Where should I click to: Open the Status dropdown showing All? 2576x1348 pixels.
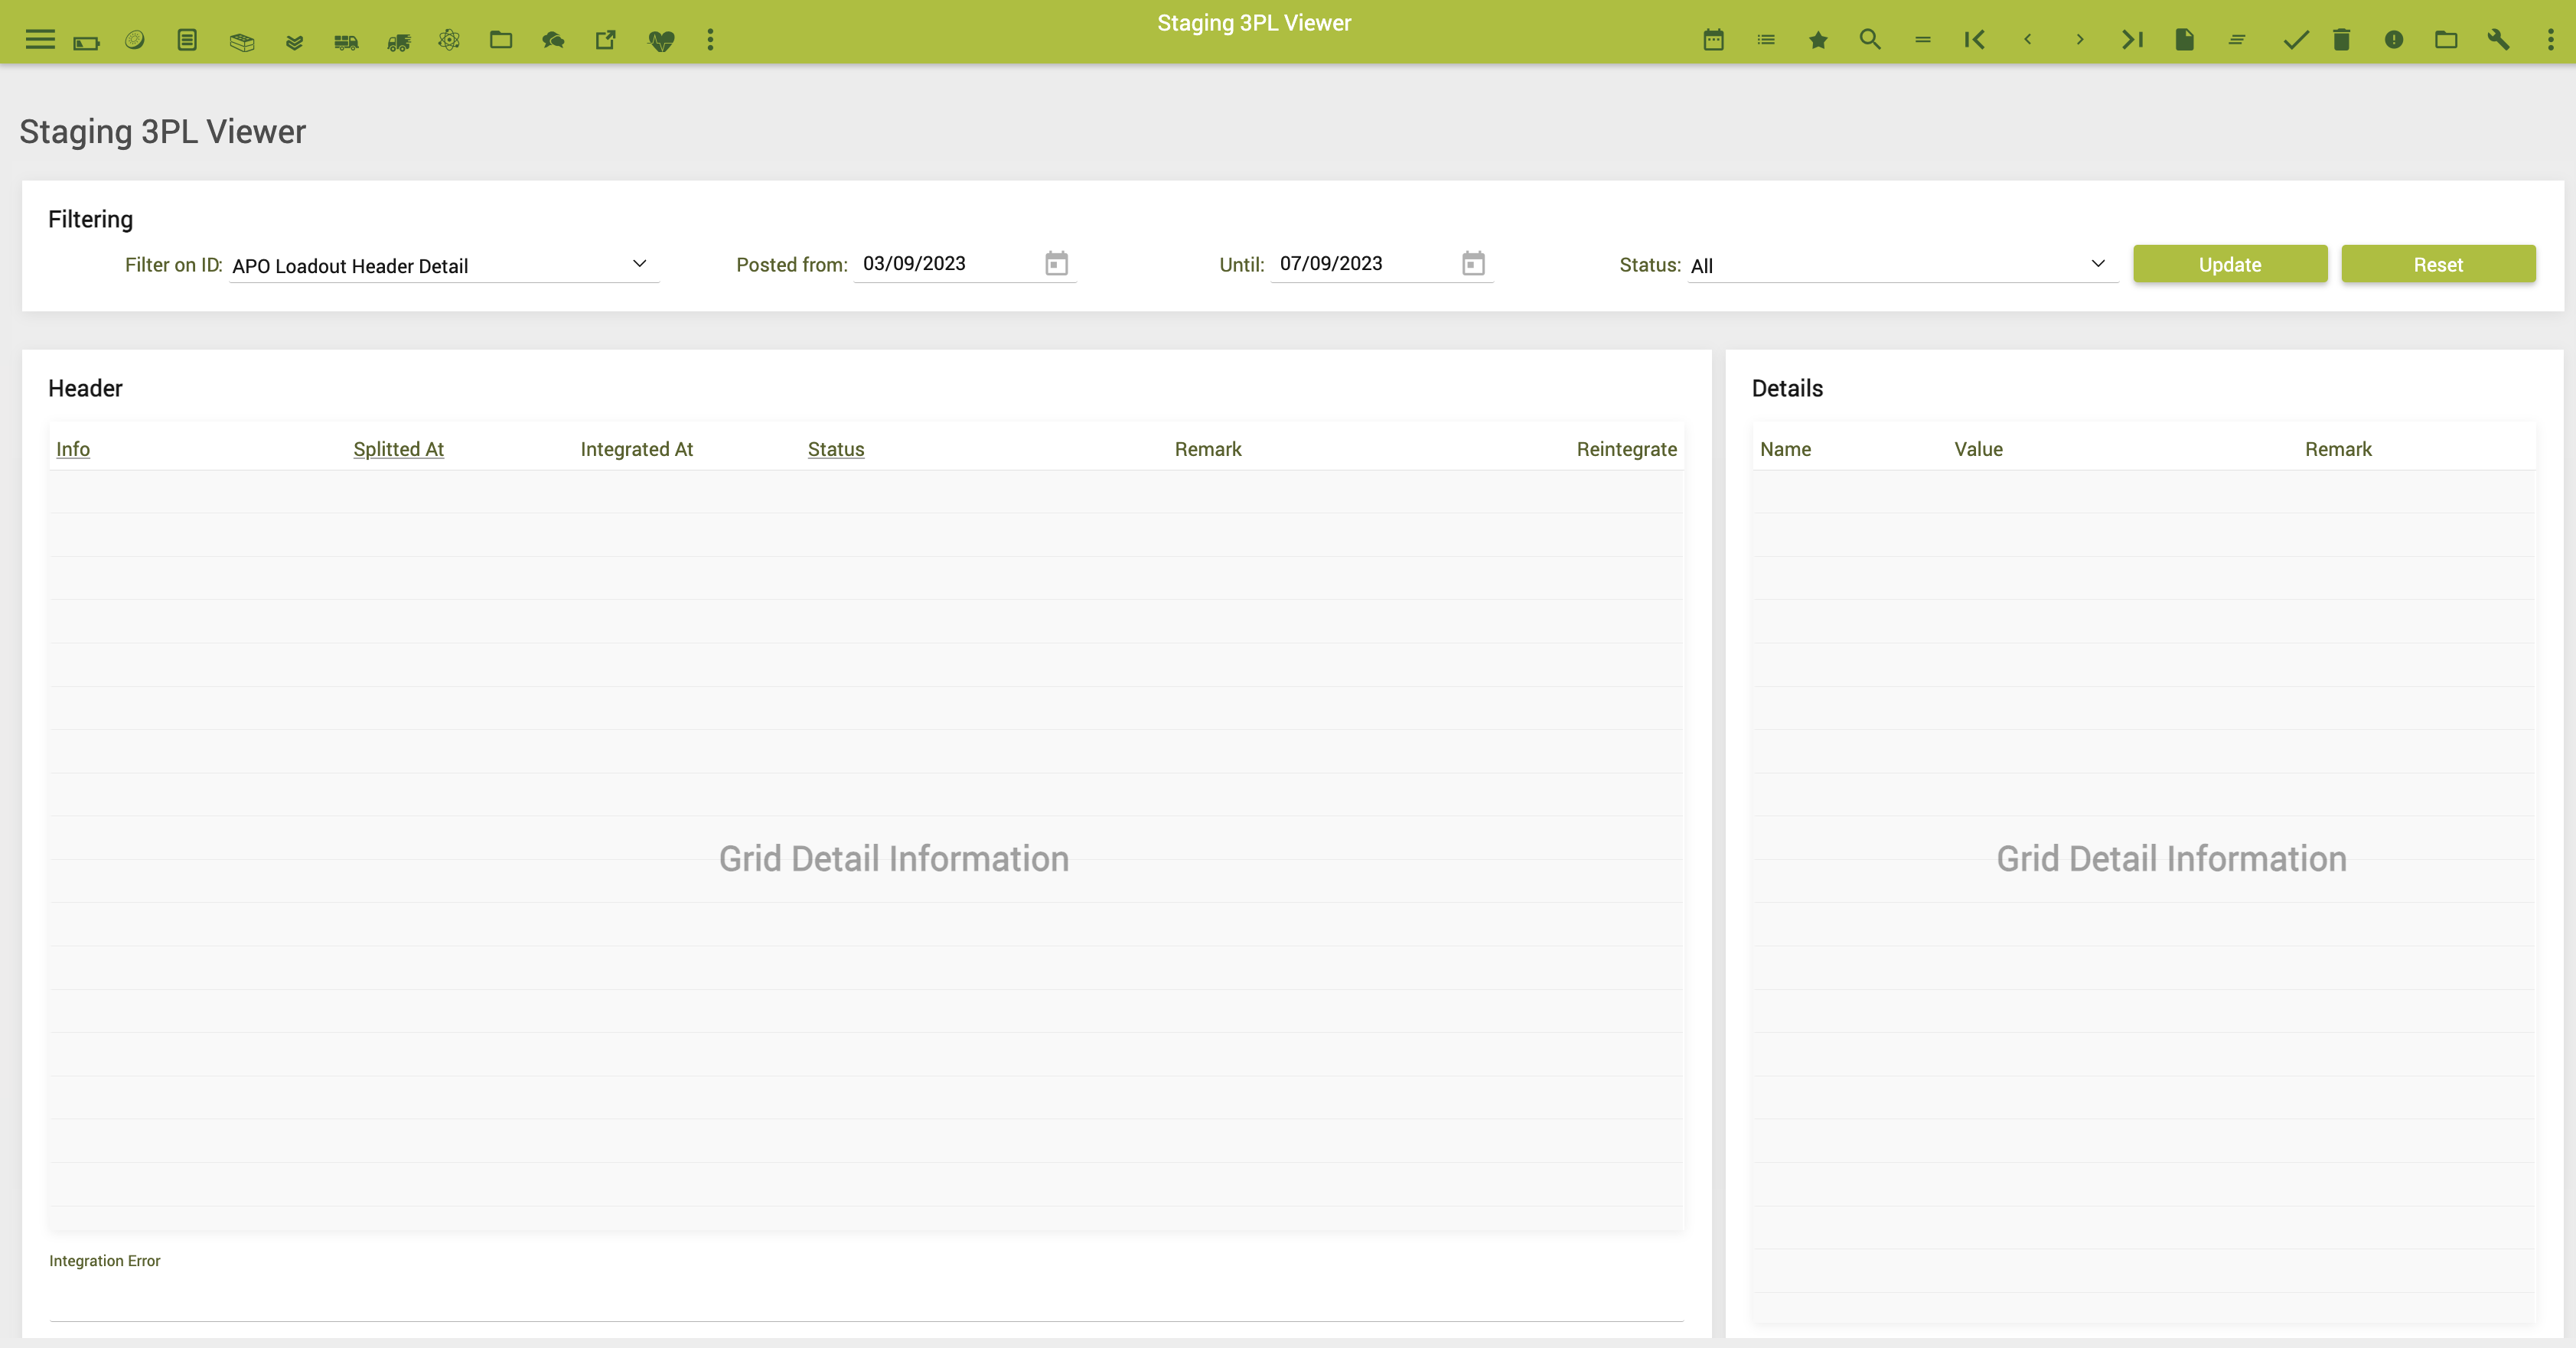click(x=1903, y=265)
